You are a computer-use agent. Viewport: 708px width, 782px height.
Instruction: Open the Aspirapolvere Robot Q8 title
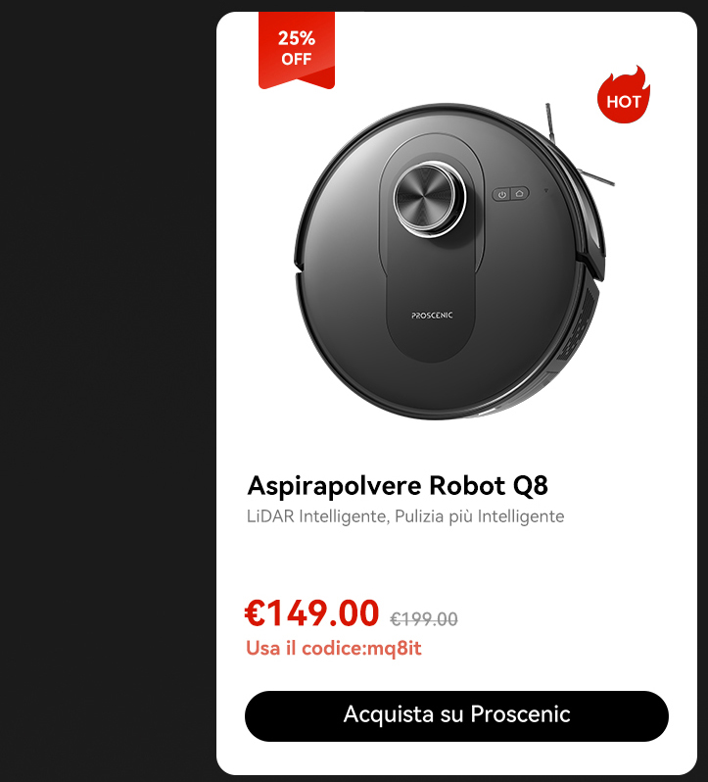[398, 485]
